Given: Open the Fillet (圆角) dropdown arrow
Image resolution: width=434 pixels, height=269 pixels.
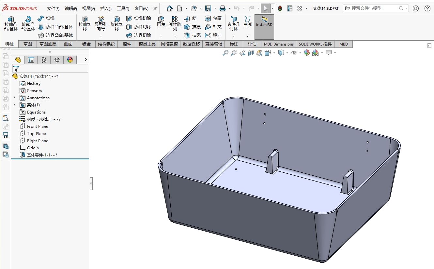Looking at the screenshot, I should (161, 36).
